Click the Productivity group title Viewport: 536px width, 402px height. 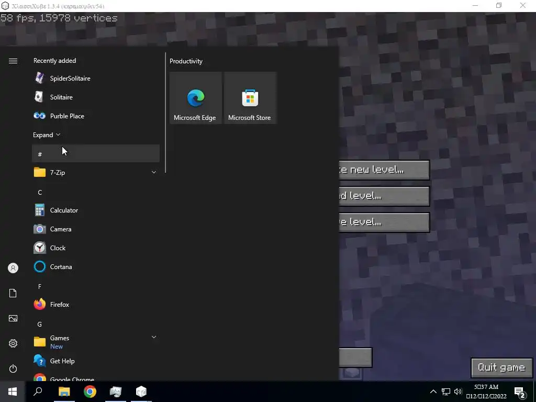point(186,61)
